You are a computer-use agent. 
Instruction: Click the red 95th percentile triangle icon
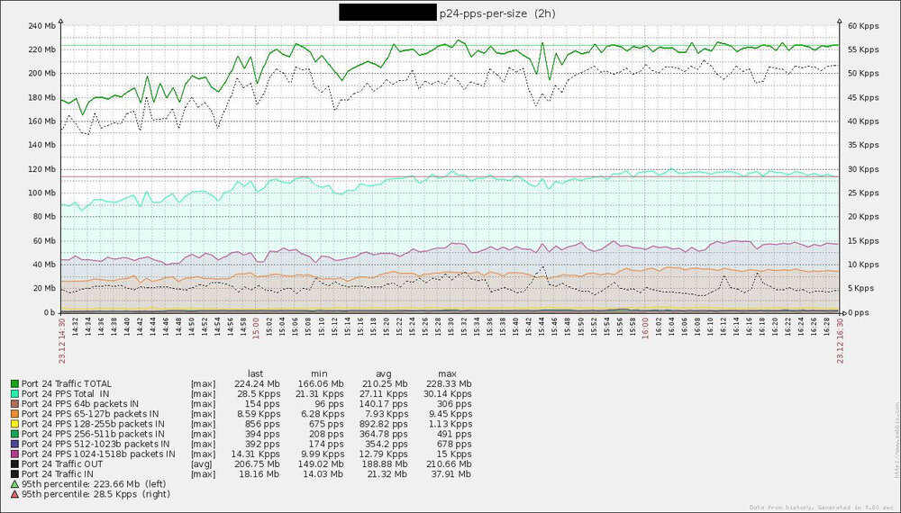point(15,494)
